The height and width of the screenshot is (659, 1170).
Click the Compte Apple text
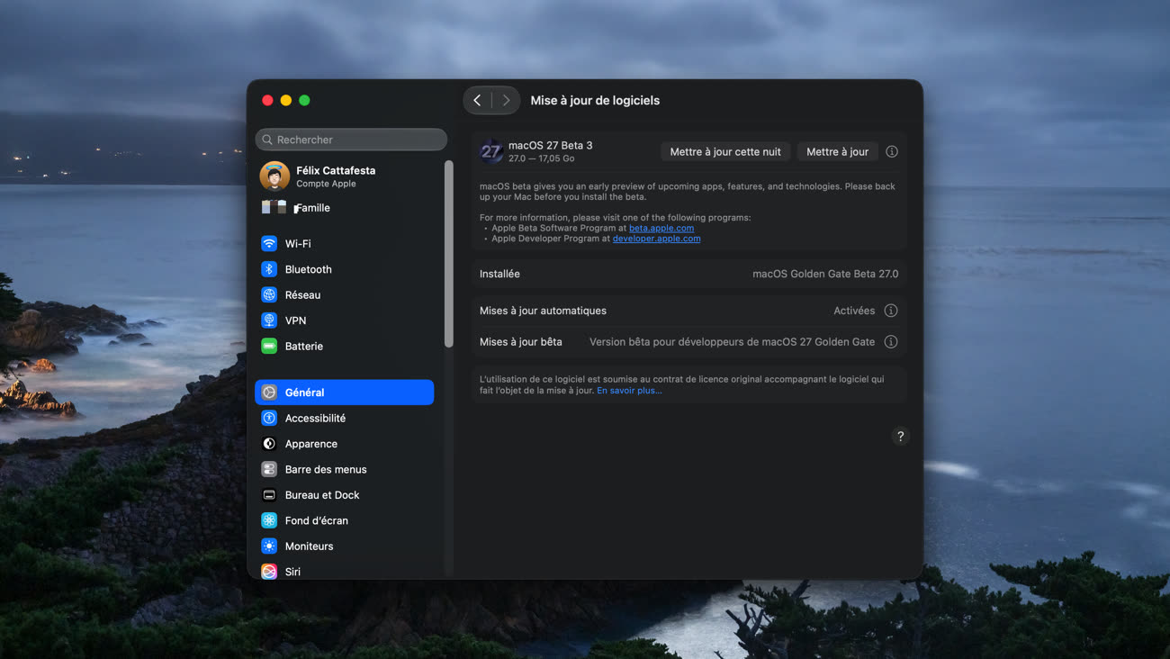click(x=326, y=184)
